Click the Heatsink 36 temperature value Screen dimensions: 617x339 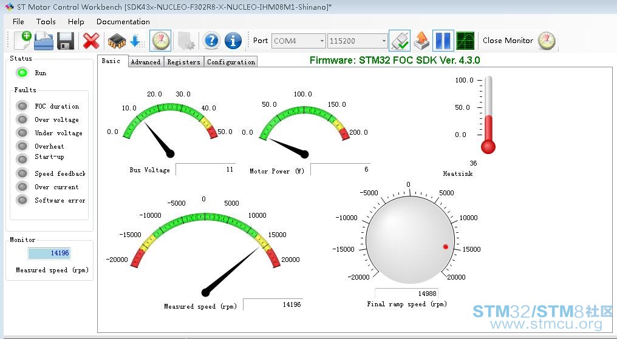(473, 163)
